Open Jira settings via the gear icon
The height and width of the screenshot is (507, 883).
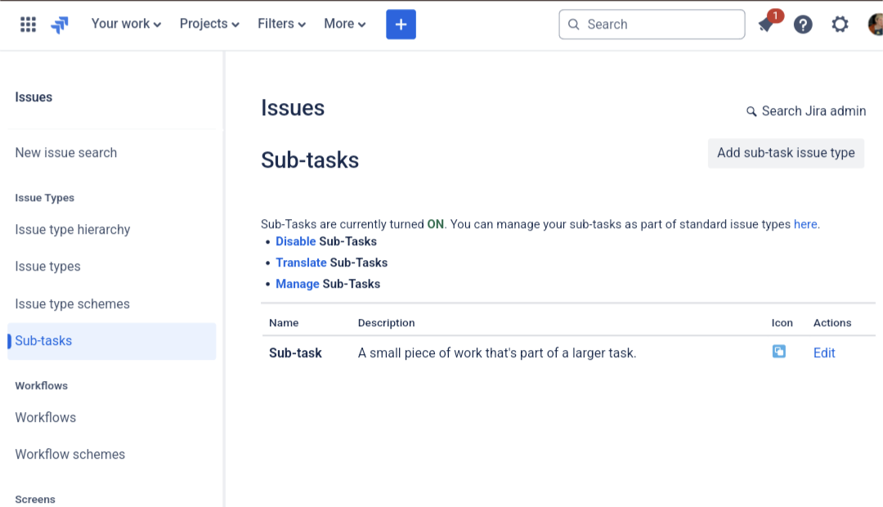click(x=840, y=25)
